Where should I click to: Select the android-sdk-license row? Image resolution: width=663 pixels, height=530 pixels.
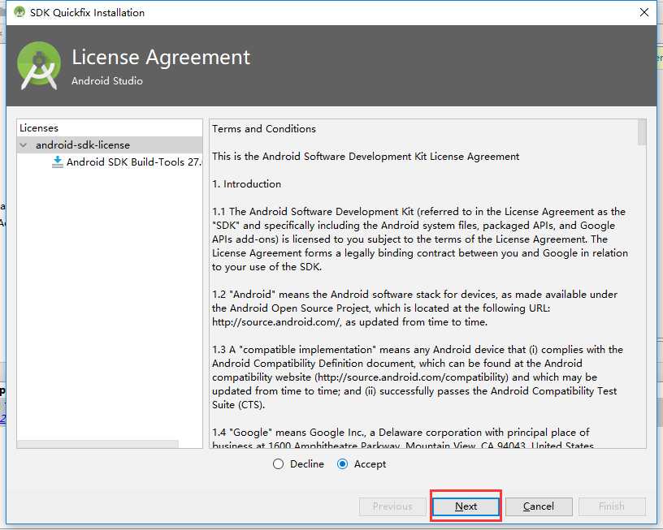pyautogui.click(x=110, y=144)
